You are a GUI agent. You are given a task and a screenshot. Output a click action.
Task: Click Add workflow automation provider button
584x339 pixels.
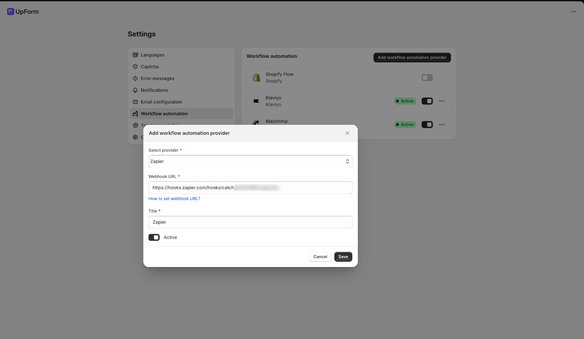tap(412, 58)
